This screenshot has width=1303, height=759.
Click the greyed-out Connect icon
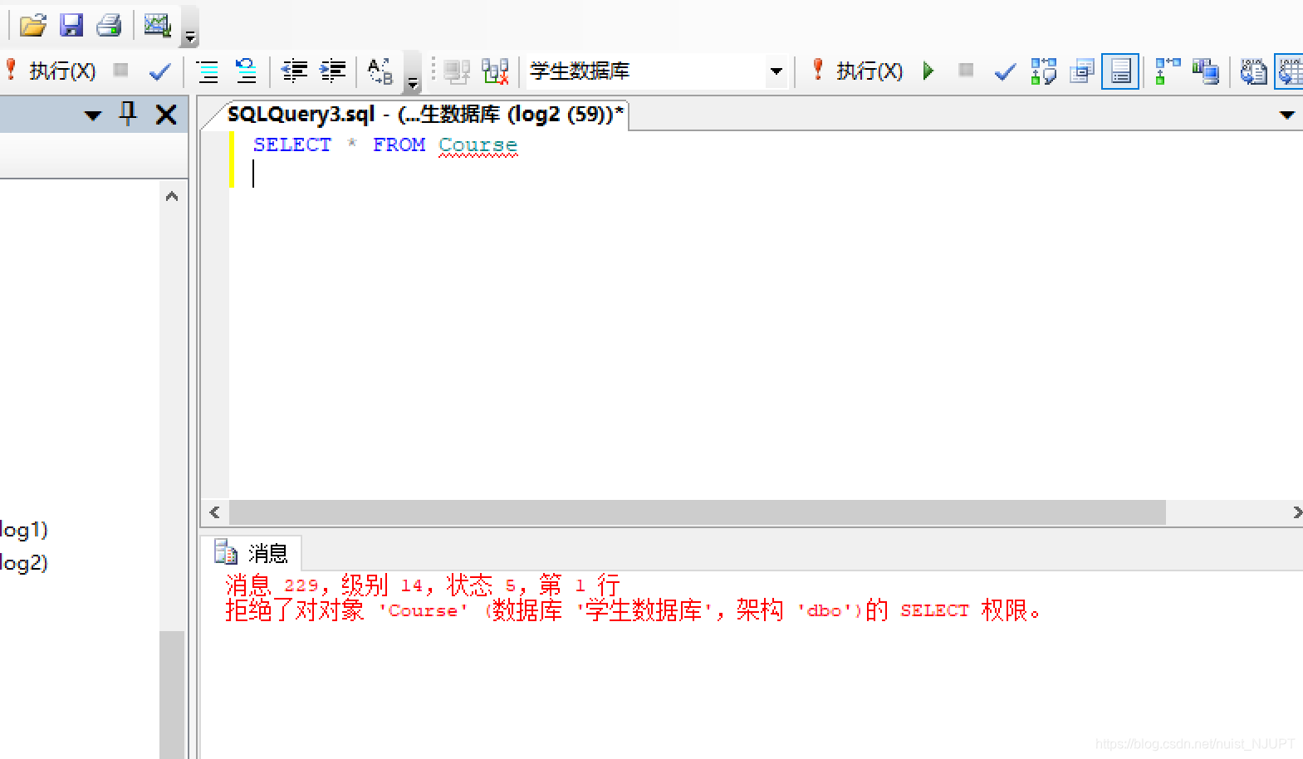457,71
